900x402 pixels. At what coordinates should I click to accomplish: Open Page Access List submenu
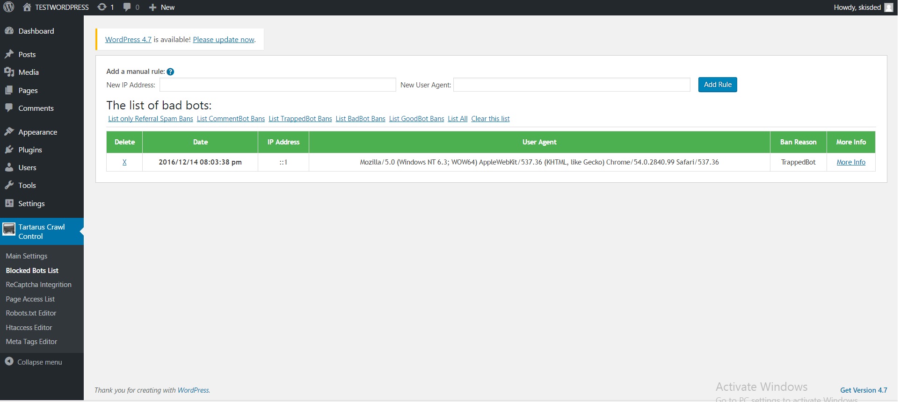tap(30, 299)
